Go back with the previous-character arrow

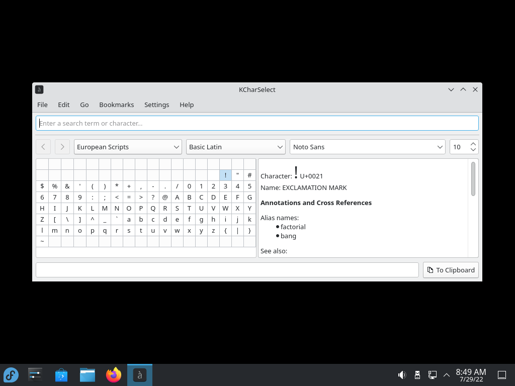pos(43,147)
